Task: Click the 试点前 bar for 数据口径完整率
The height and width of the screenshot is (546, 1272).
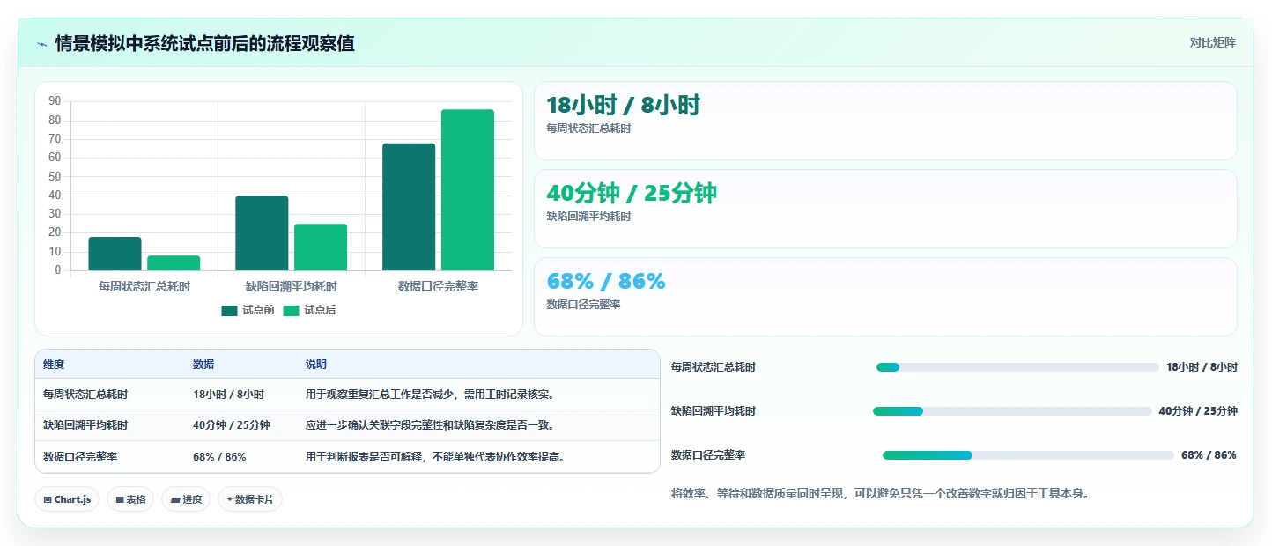Action: (409, 207)
